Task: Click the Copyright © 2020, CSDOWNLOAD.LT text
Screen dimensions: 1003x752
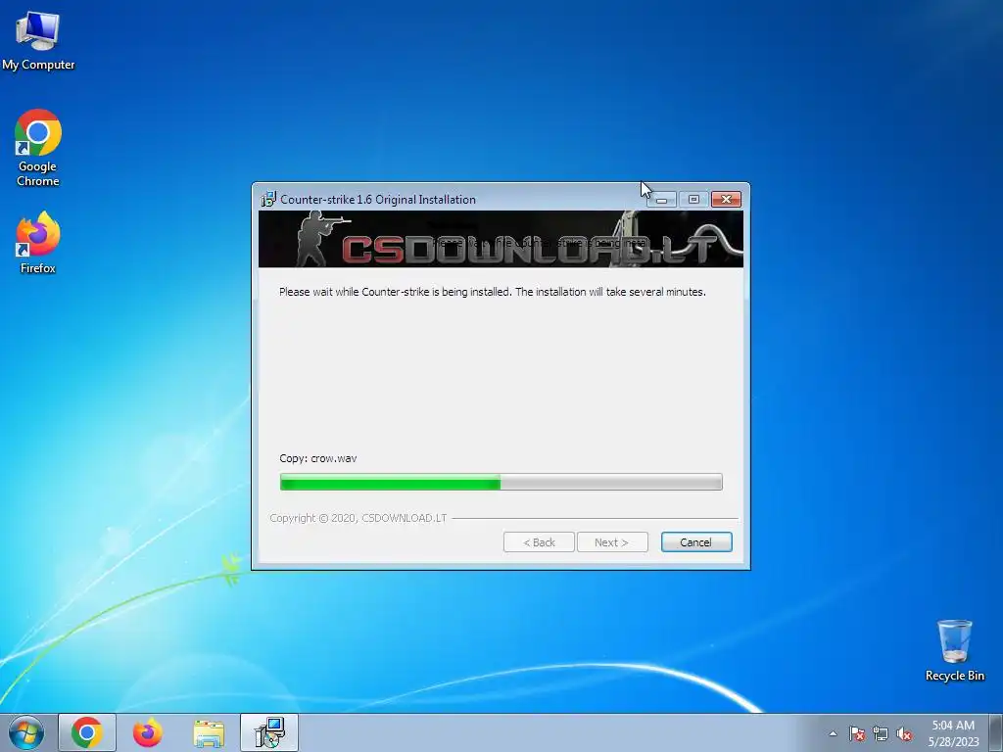Action: 358,518
